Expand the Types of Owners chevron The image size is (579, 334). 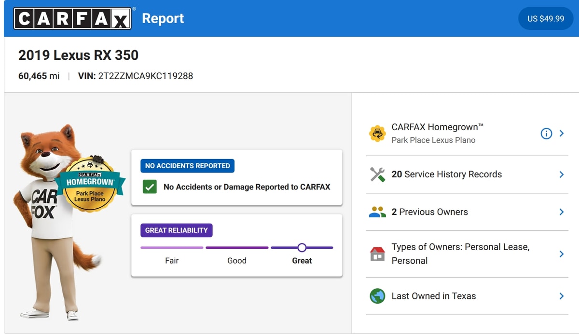pyautogui.click(x=562, y=254)
